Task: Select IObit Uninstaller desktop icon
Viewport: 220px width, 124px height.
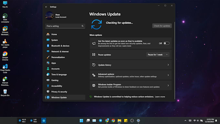Action: click(5, 18)
